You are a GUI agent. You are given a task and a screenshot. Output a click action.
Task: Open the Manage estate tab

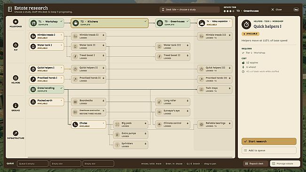point(285,164)
